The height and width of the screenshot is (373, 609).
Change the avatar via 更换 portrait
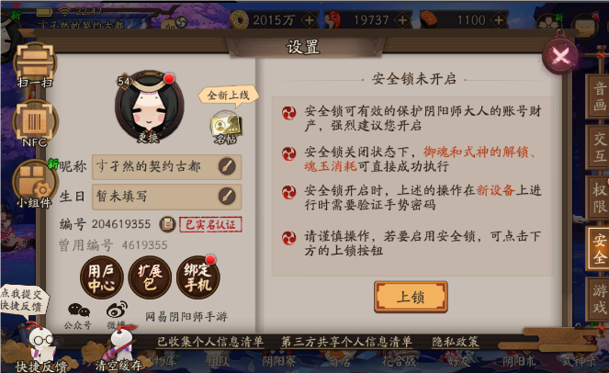tap(149, 107)
